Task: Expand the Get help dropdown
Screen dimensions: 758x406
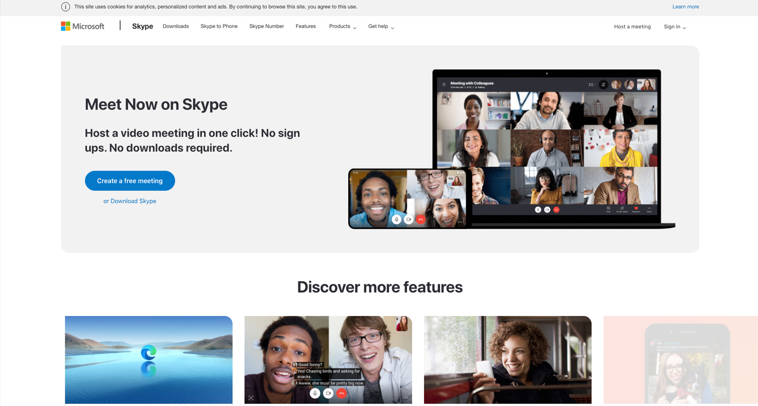Action: 381,26
